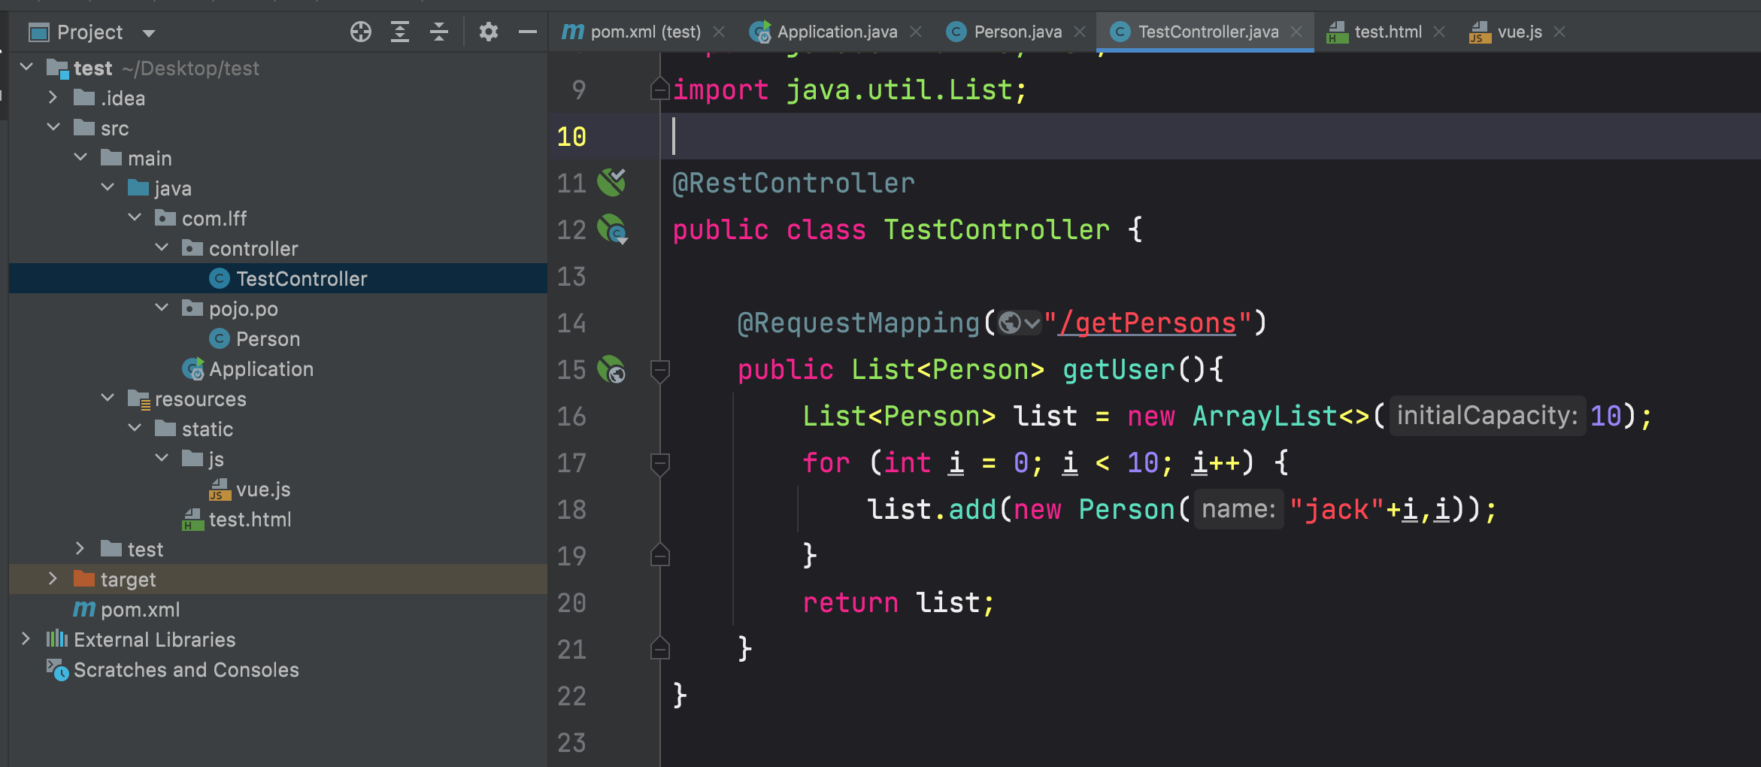1761x767 pixels.
Task: Fold the getUser method on line 15
Action: pyautogui.click(x=659, y=370)
